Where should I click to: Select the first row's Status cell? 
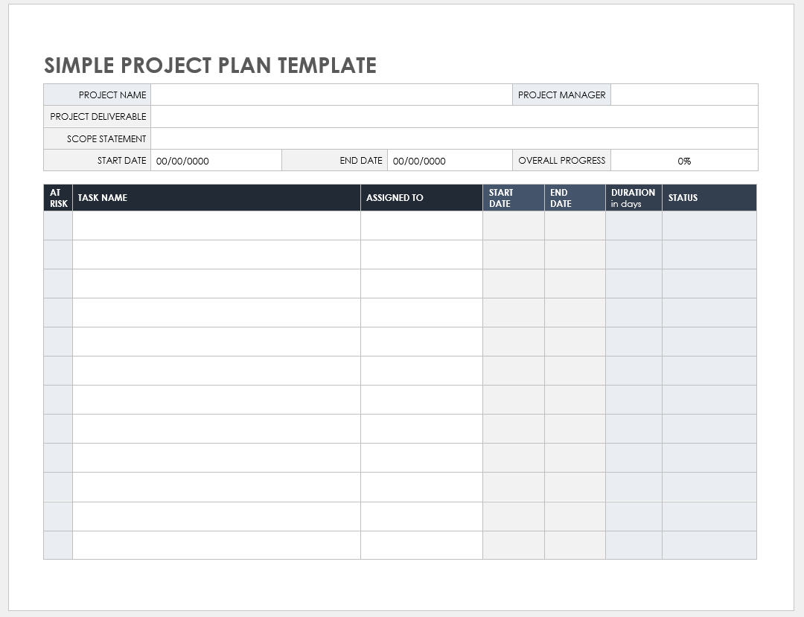pos(709,226)
